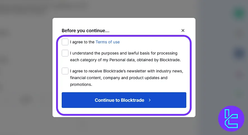
Task: Click the "I agree to receive Blocktrade's newsletter" line
Action: pyautogui.click(x=127, y=71)
